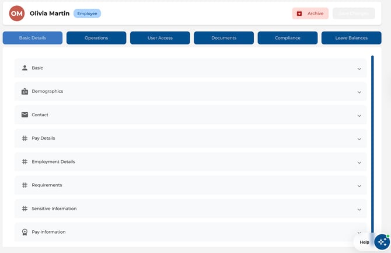
Task: Click the envelope icon beside Contact
Action: [x=25, y=115]
